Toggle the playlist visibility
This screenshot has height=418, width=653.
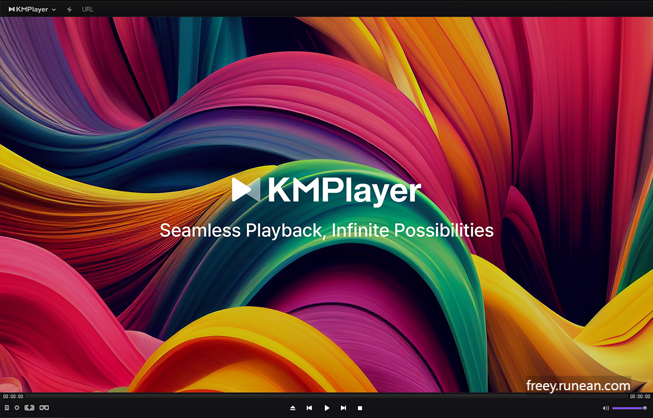pos(7,408)
